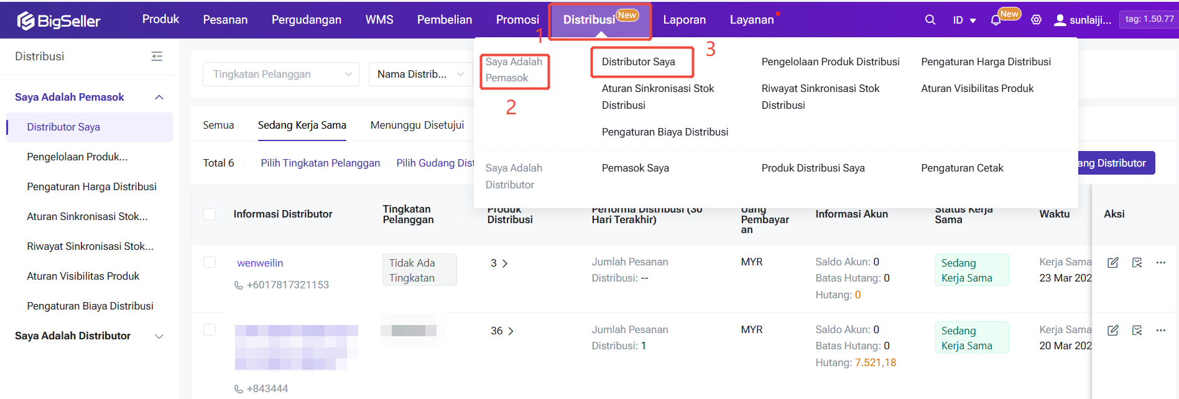Check the wenweilin row checkbox
Screen dimensions: 1179x399
(210, 262)
